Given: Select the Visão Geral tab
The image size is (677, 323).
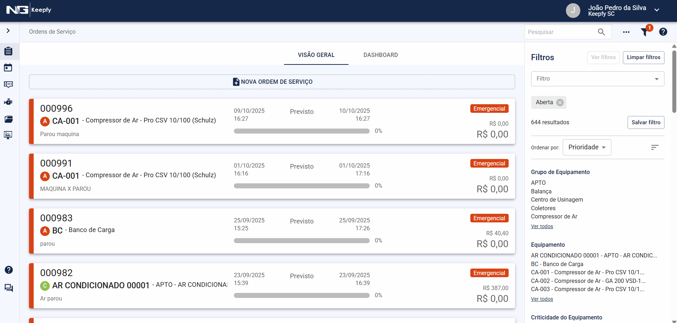Looking at the screenshot, I should (316, 55).
